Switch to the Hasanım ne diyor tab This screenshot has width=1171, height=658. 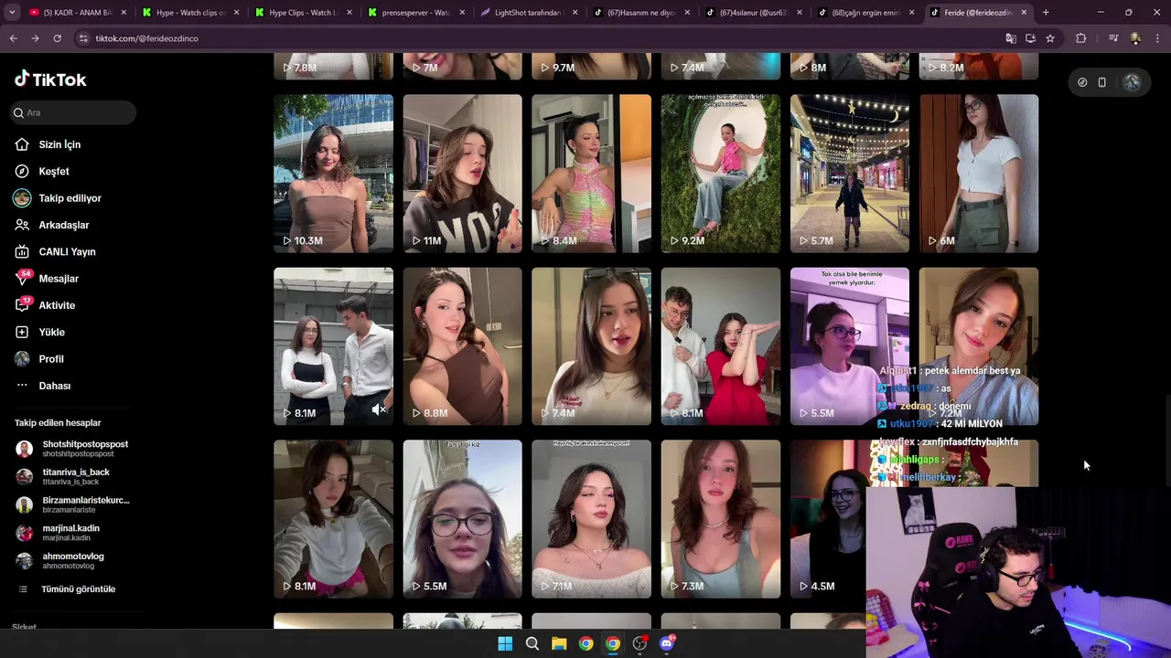coord(639,13)
